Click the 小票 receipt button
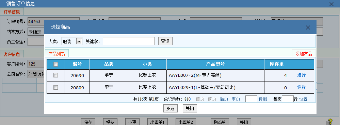Viewport: 340px width, 125px height. tap(132, 122)
